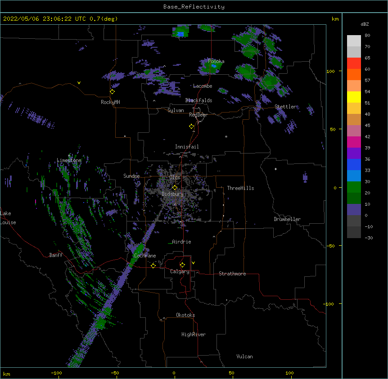This screenshot has height=379, width=388.
Task: Pick the purple 39 dBZ legend swatch
Action: click(354, 153)
